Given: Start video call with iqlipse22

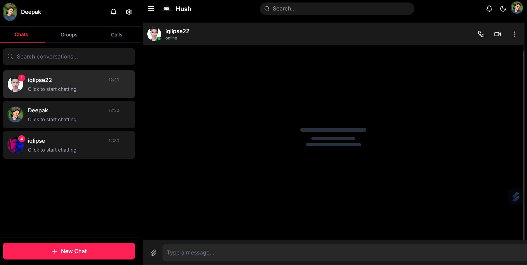Looking at the screenshot, I should pos(497,34).
